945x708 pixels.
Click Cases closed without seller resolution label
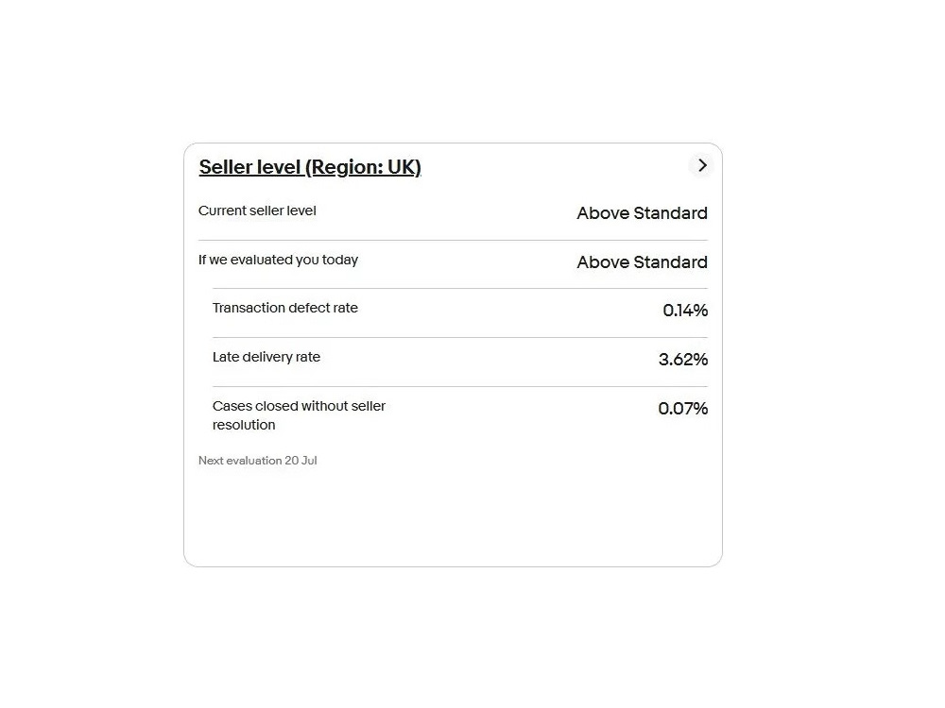point(299,415)
